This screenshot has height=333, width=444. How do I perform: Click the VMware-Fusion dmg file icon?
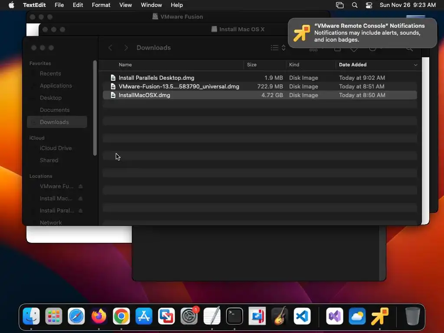(x=113, y=86)
